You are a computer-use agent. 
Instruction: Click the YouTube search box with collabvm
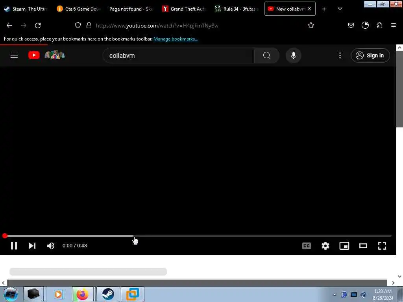tap(178, 55)
